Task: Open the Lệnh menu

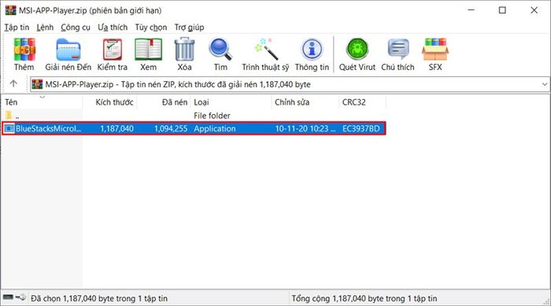Action: pyautogui.click(x=45, y=28)
